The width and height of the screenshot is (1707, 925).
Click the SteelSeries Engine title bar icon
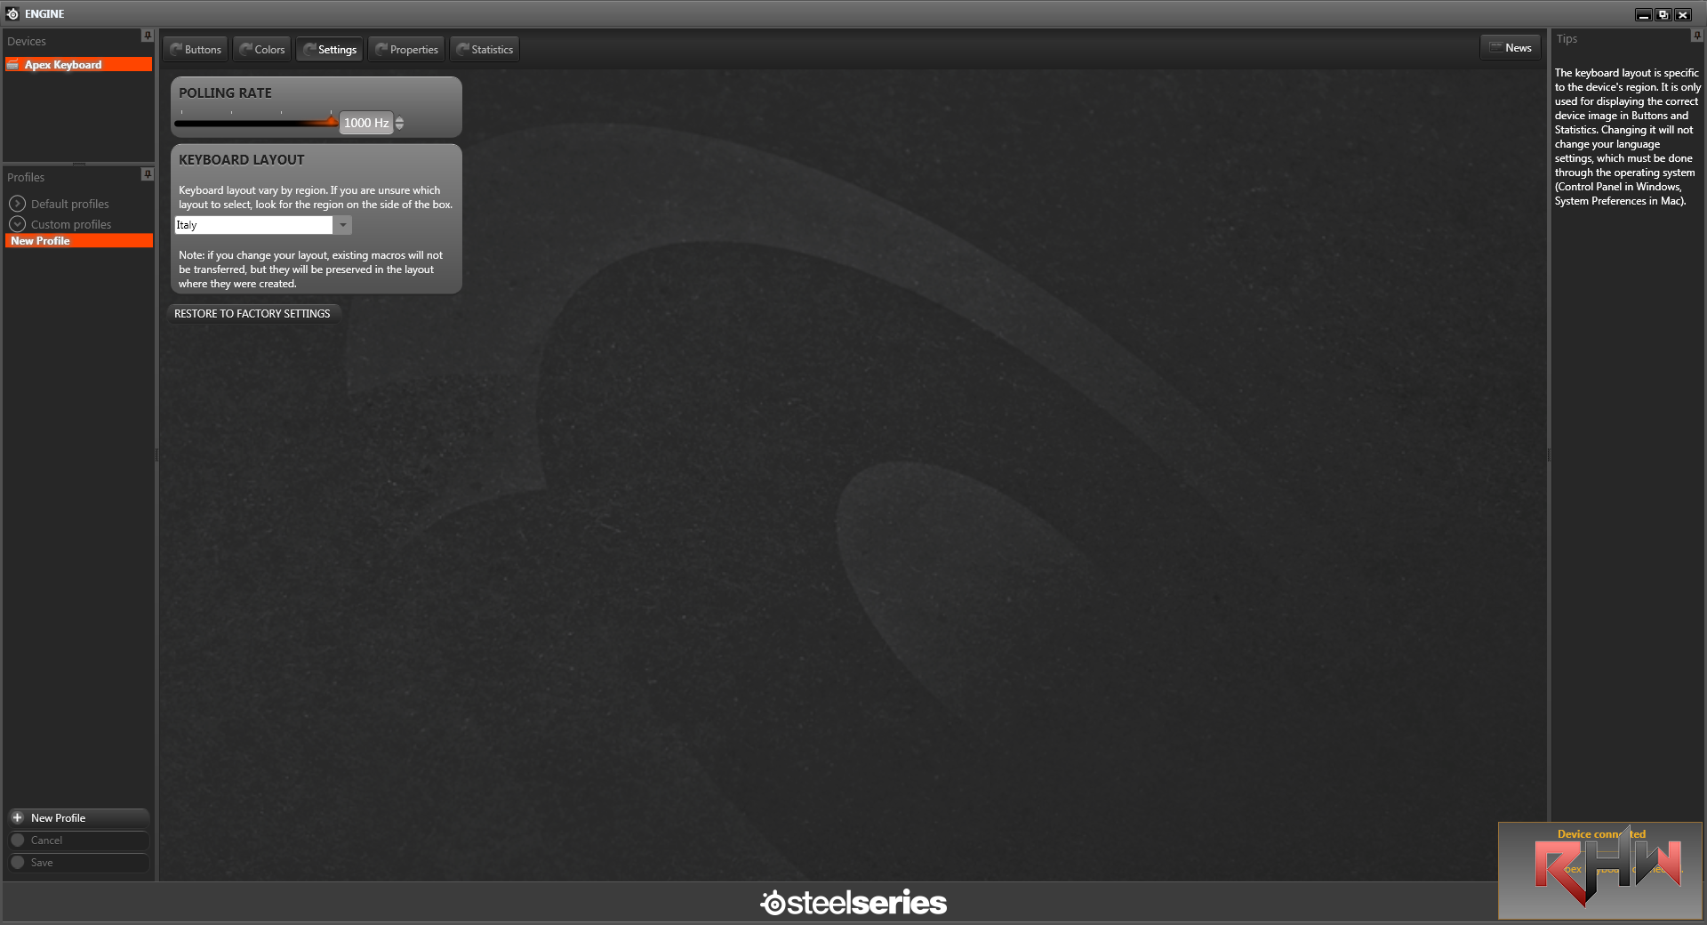12,13
